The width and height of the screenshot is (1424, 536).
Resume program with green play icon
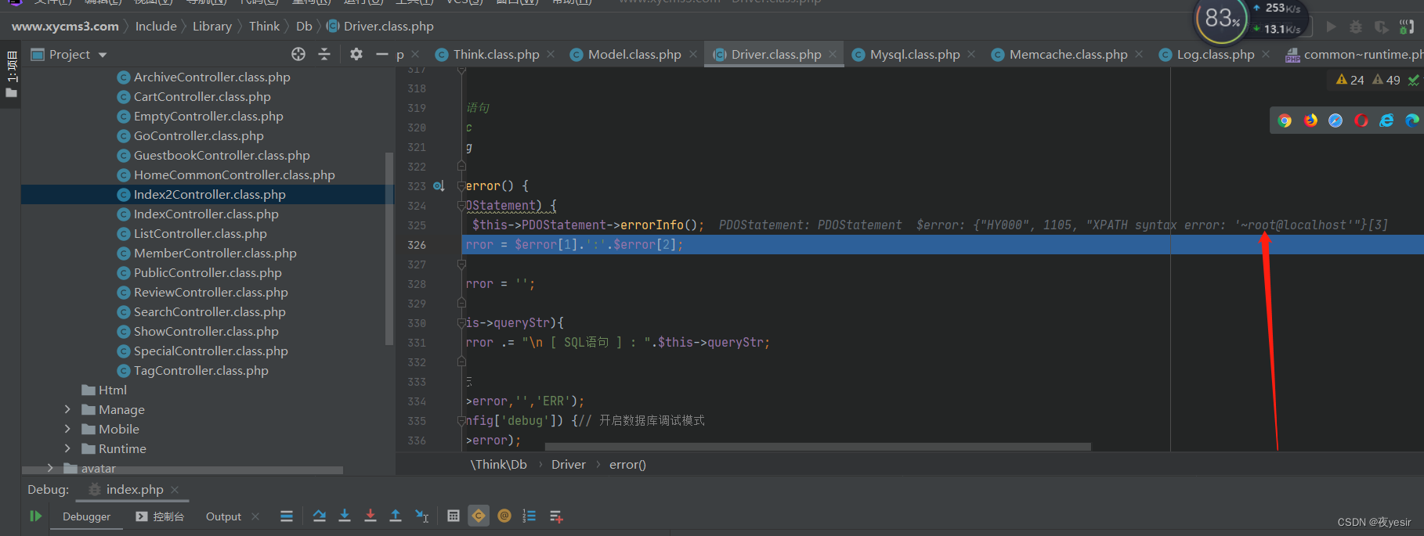tap(35, 516)
